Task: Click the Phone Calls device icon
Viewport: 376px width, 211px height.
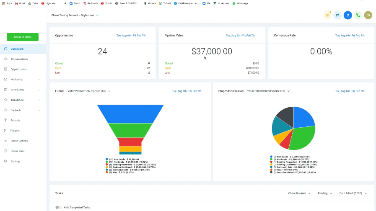Action: [x=5, y=151]
